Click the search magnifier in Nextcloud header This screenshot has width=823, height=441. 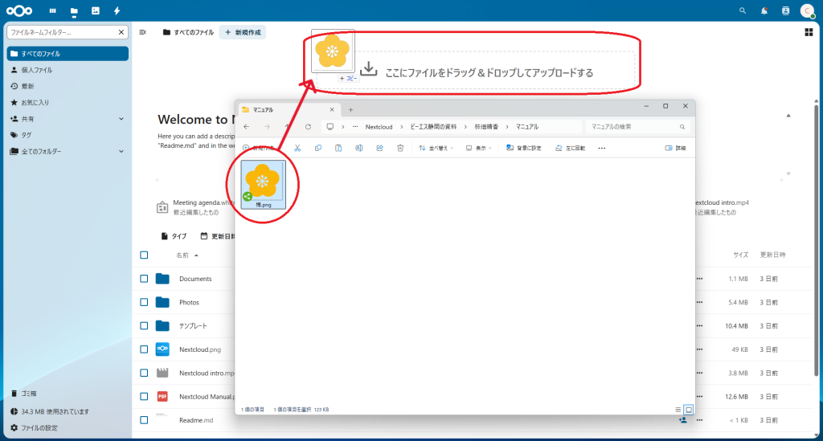[x=743, y=11]
